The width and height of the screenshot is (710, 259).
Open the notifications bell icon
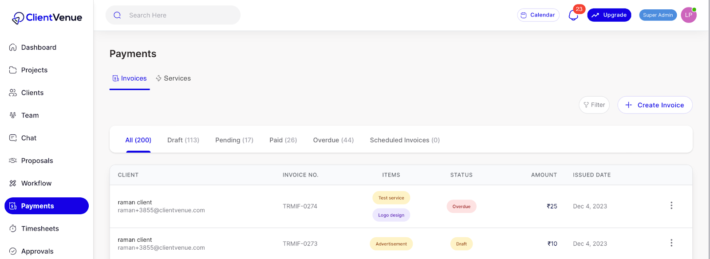pyautogui.click(x=573, y=16)
